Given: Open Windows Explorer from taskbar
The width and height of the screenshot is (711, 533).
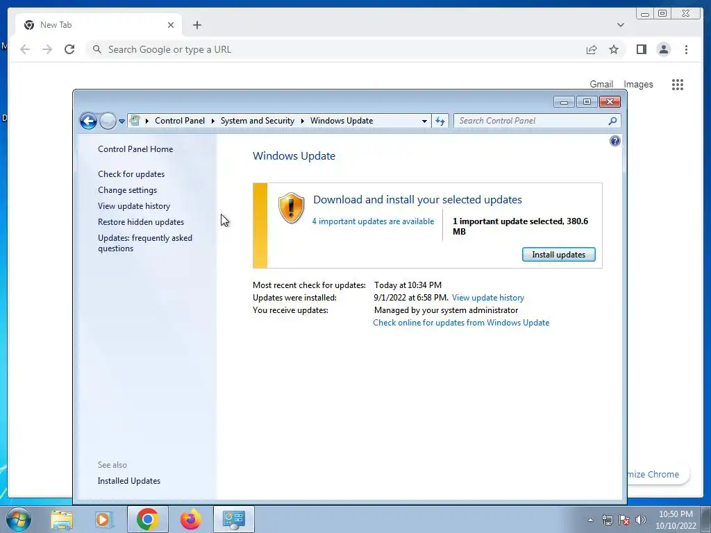Looking at the screenshot, I should [62, 519].
